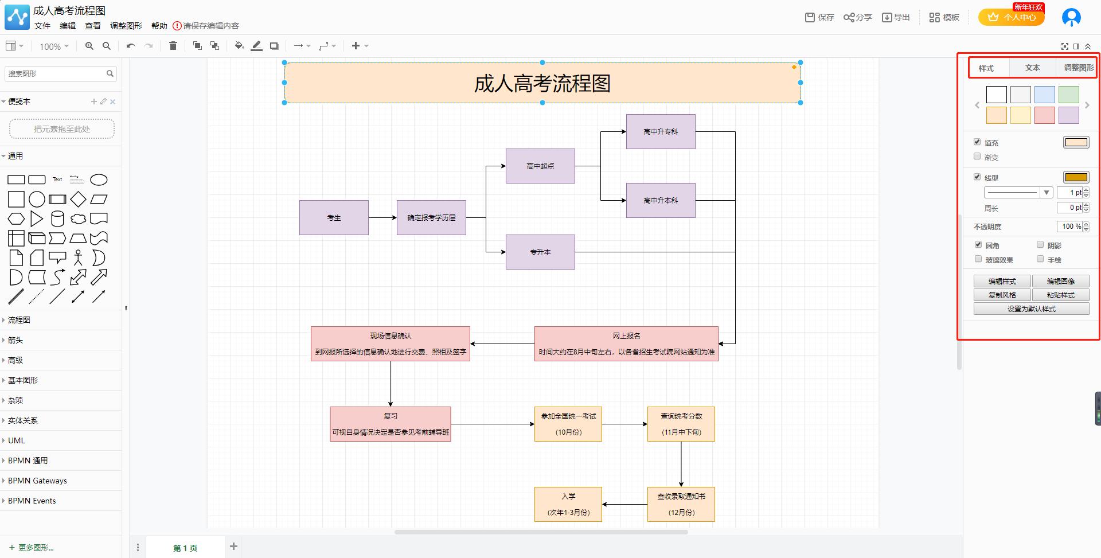Open the fill color (paint bucket) tool
Screen dimensions: 1101x558
coord(239,45)
